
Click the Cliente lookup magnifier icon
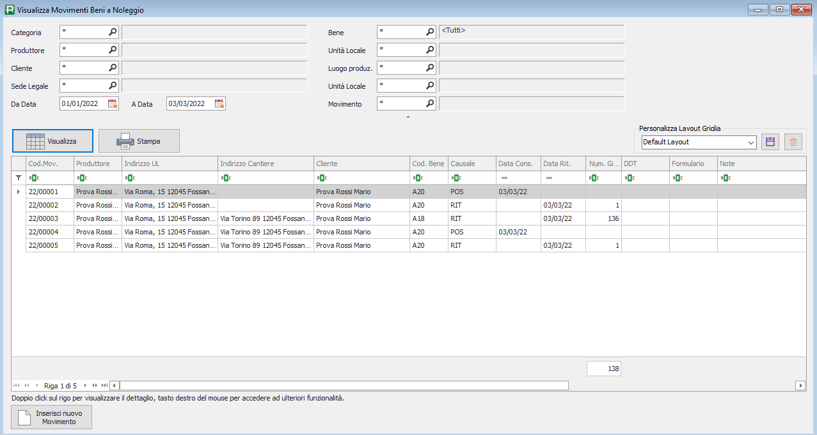(x=113, y=67)
